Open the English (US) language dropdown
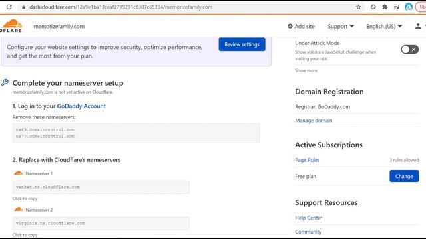 pos(384,27)
